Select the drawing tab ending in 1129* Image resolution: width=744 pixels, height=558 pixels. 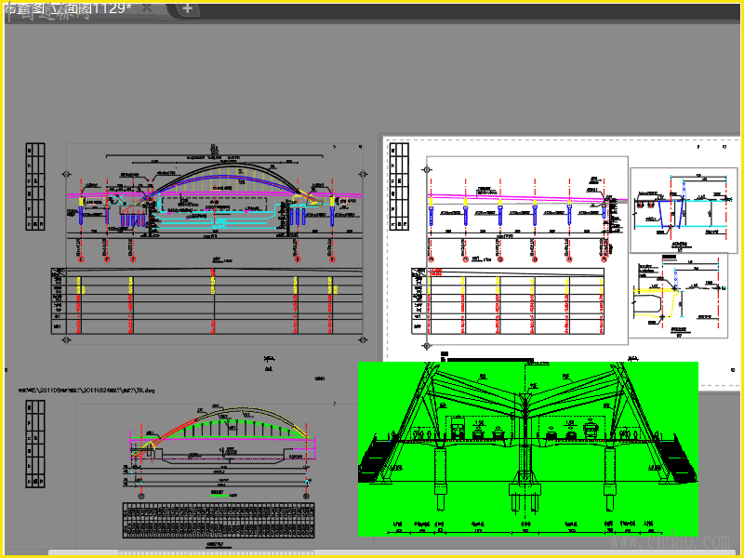(70, 8)
